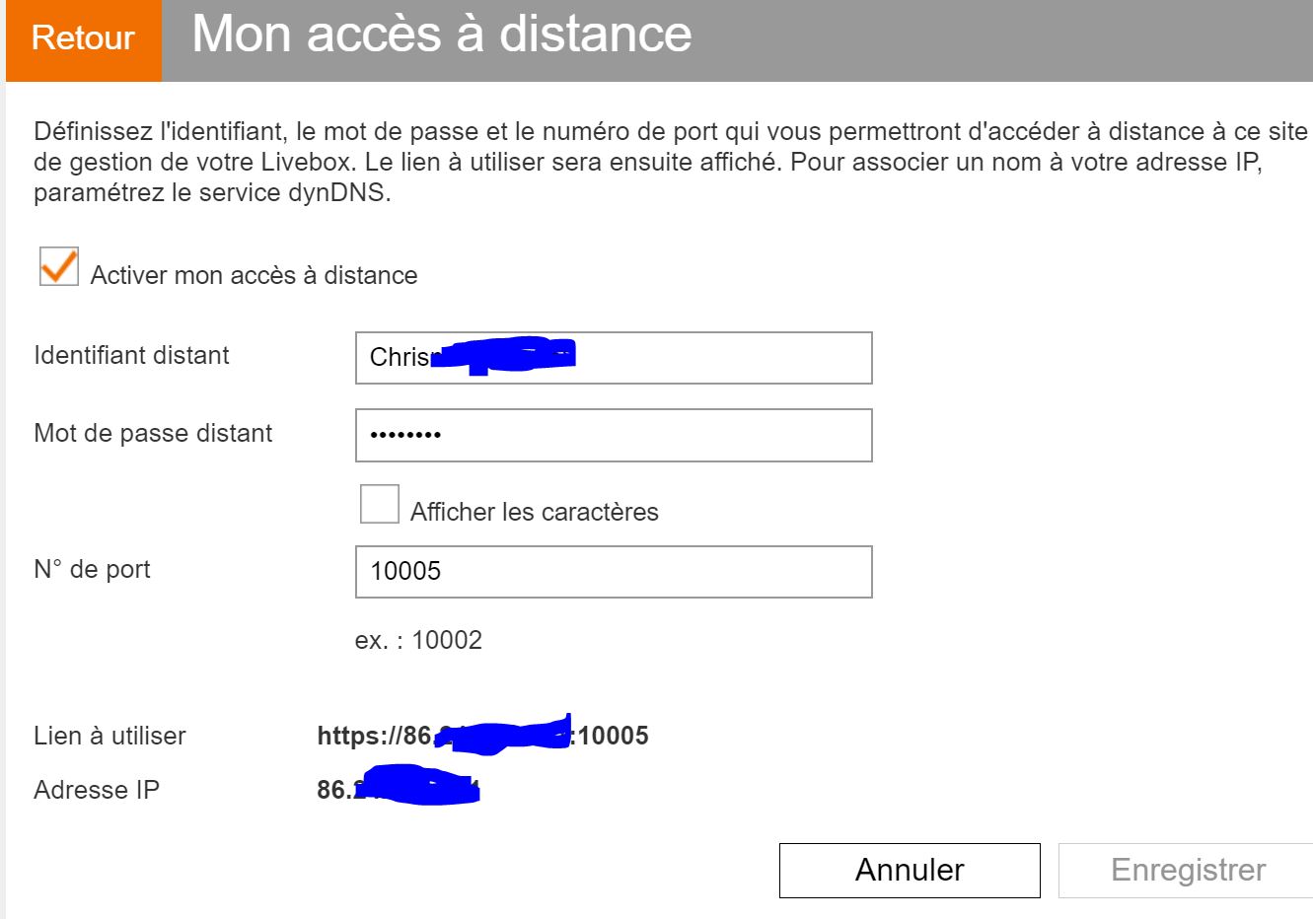This screenshot has width=1313, height=919.
Task: Click the Lien à utiliser label
Action: click(x=109, y=736)
